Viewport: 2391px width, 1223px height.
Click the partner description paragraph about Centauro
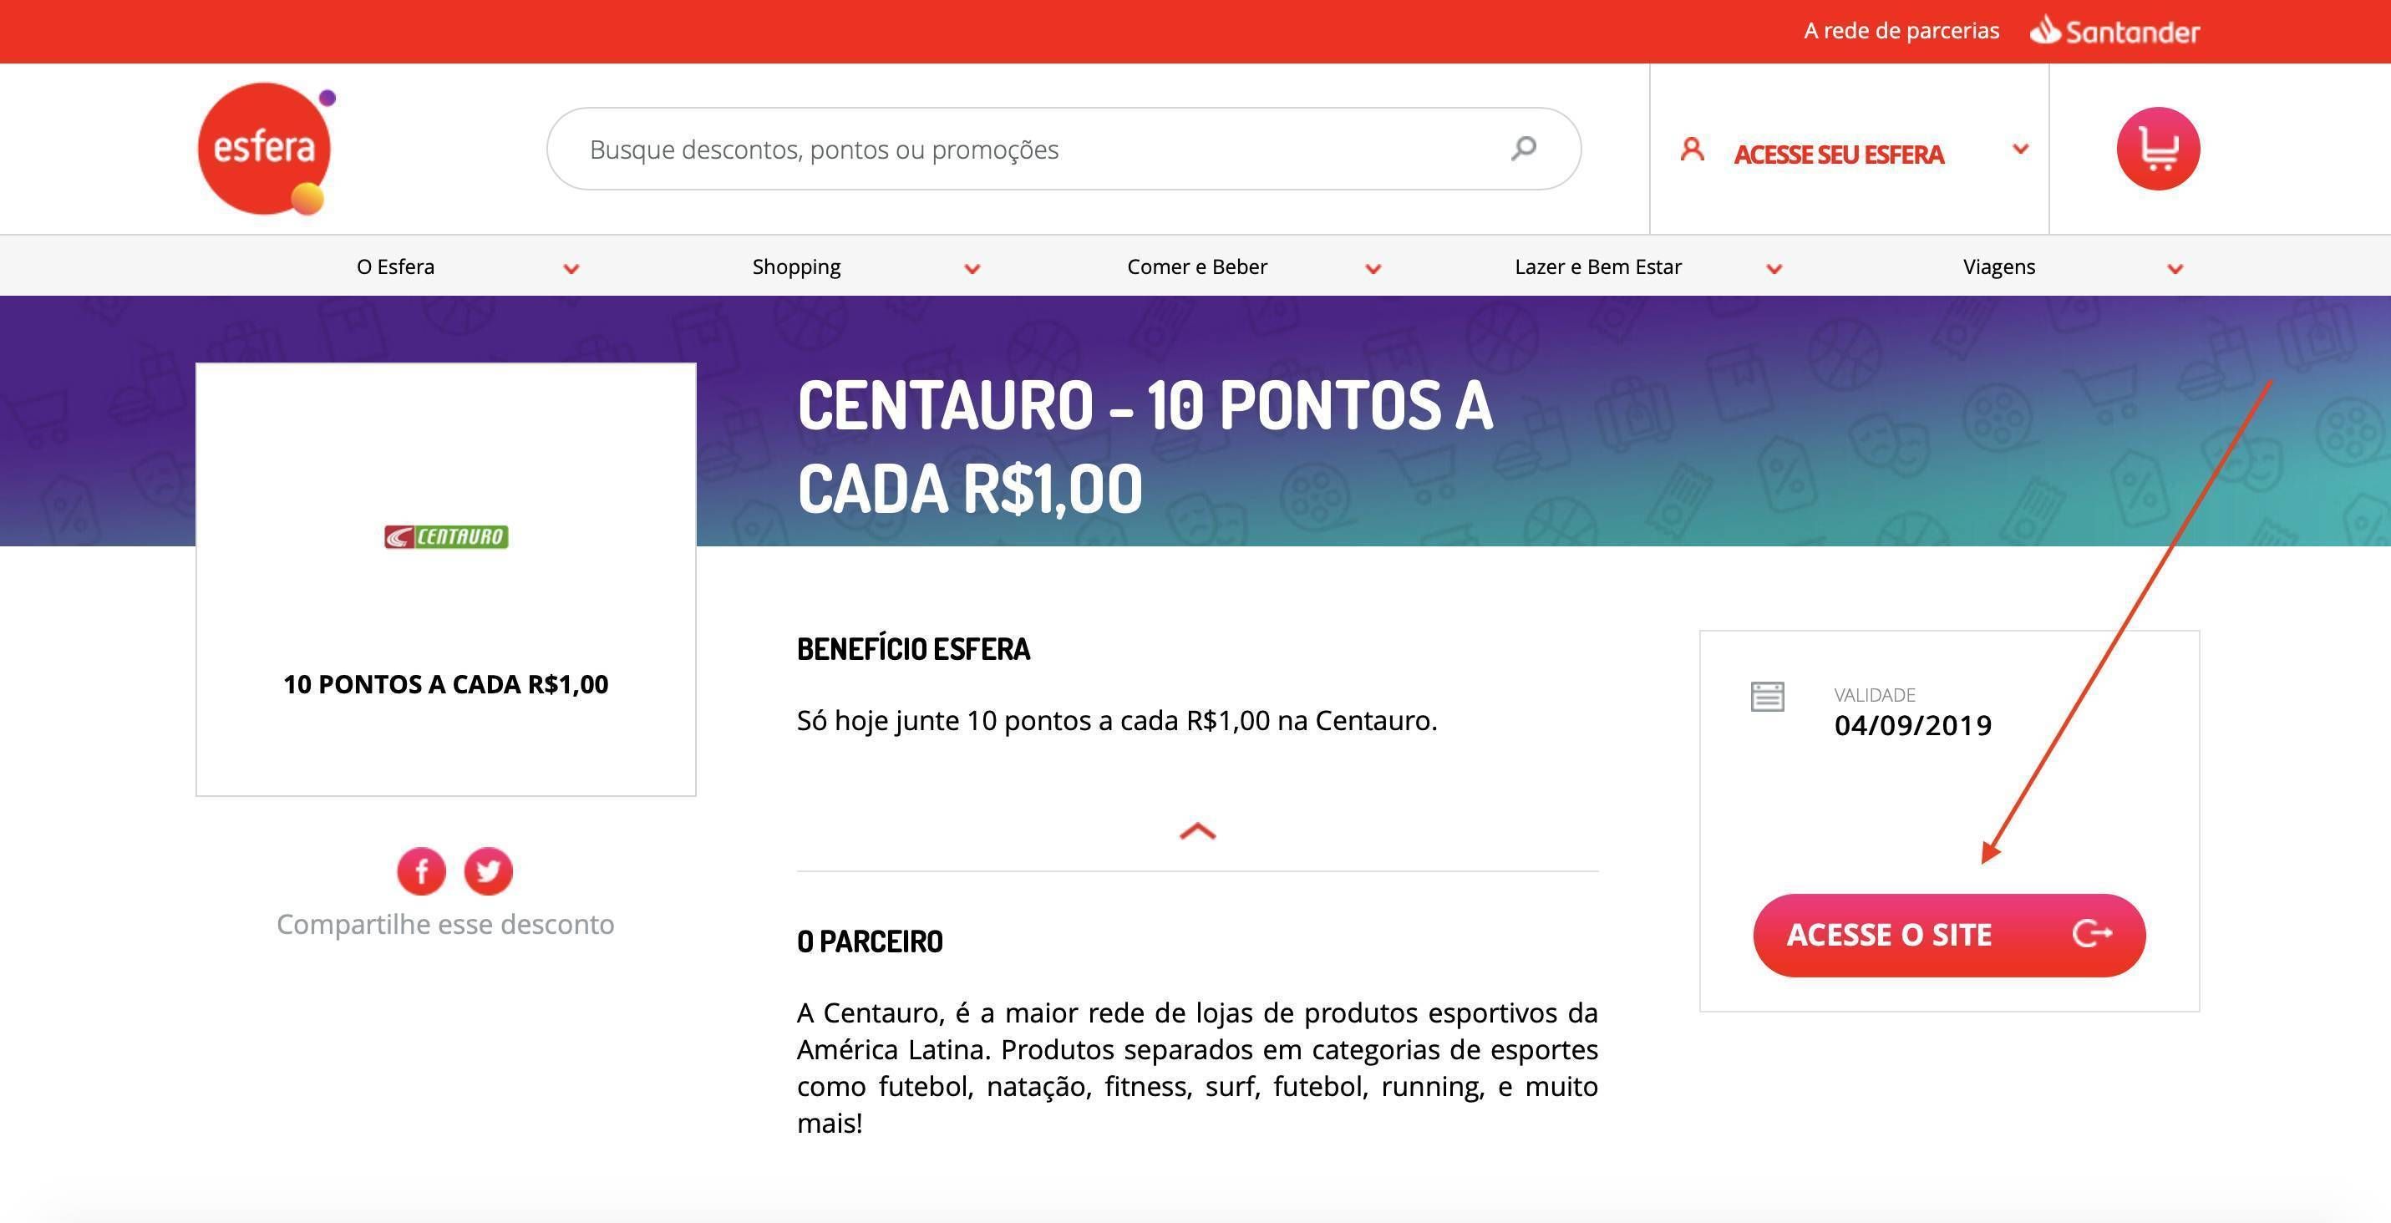tap(1197, 1067)
